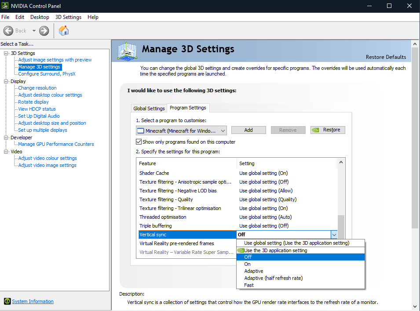Click the settings list scrollbar thumb
Image resolution: width=420 pixels, height=311 pixels.
pyautogui.click(x=341, y=227)
